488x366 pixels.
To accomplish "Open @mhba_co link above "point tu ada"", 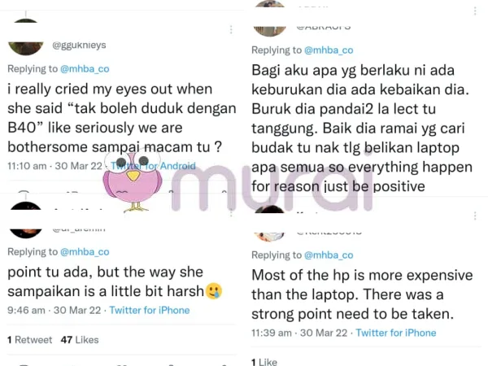I will (x=85, y=252).
